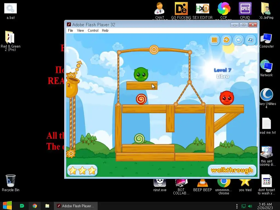Open File Explorer from the taskbar
The width and height of the screenshot is (280, 210).
[x=47, y=206]
